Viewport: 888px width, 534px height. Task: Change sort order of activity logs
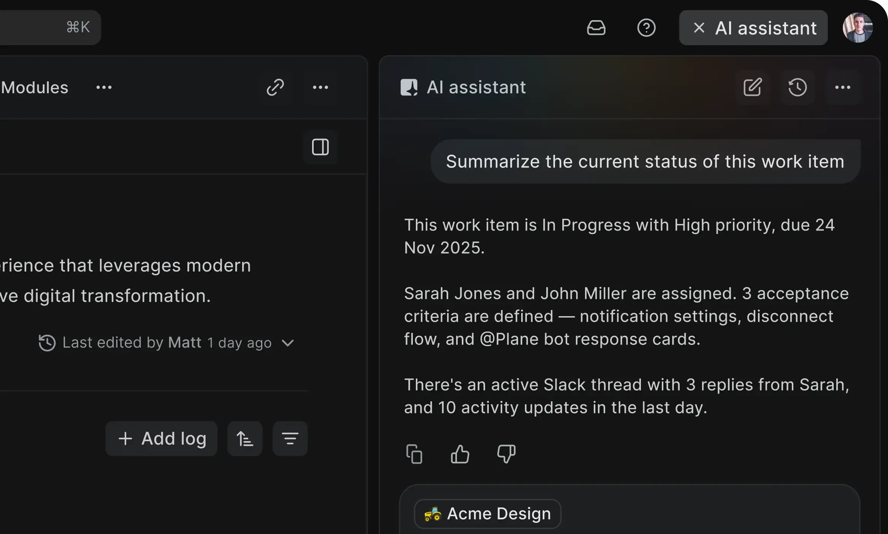[x=245, y=439]
